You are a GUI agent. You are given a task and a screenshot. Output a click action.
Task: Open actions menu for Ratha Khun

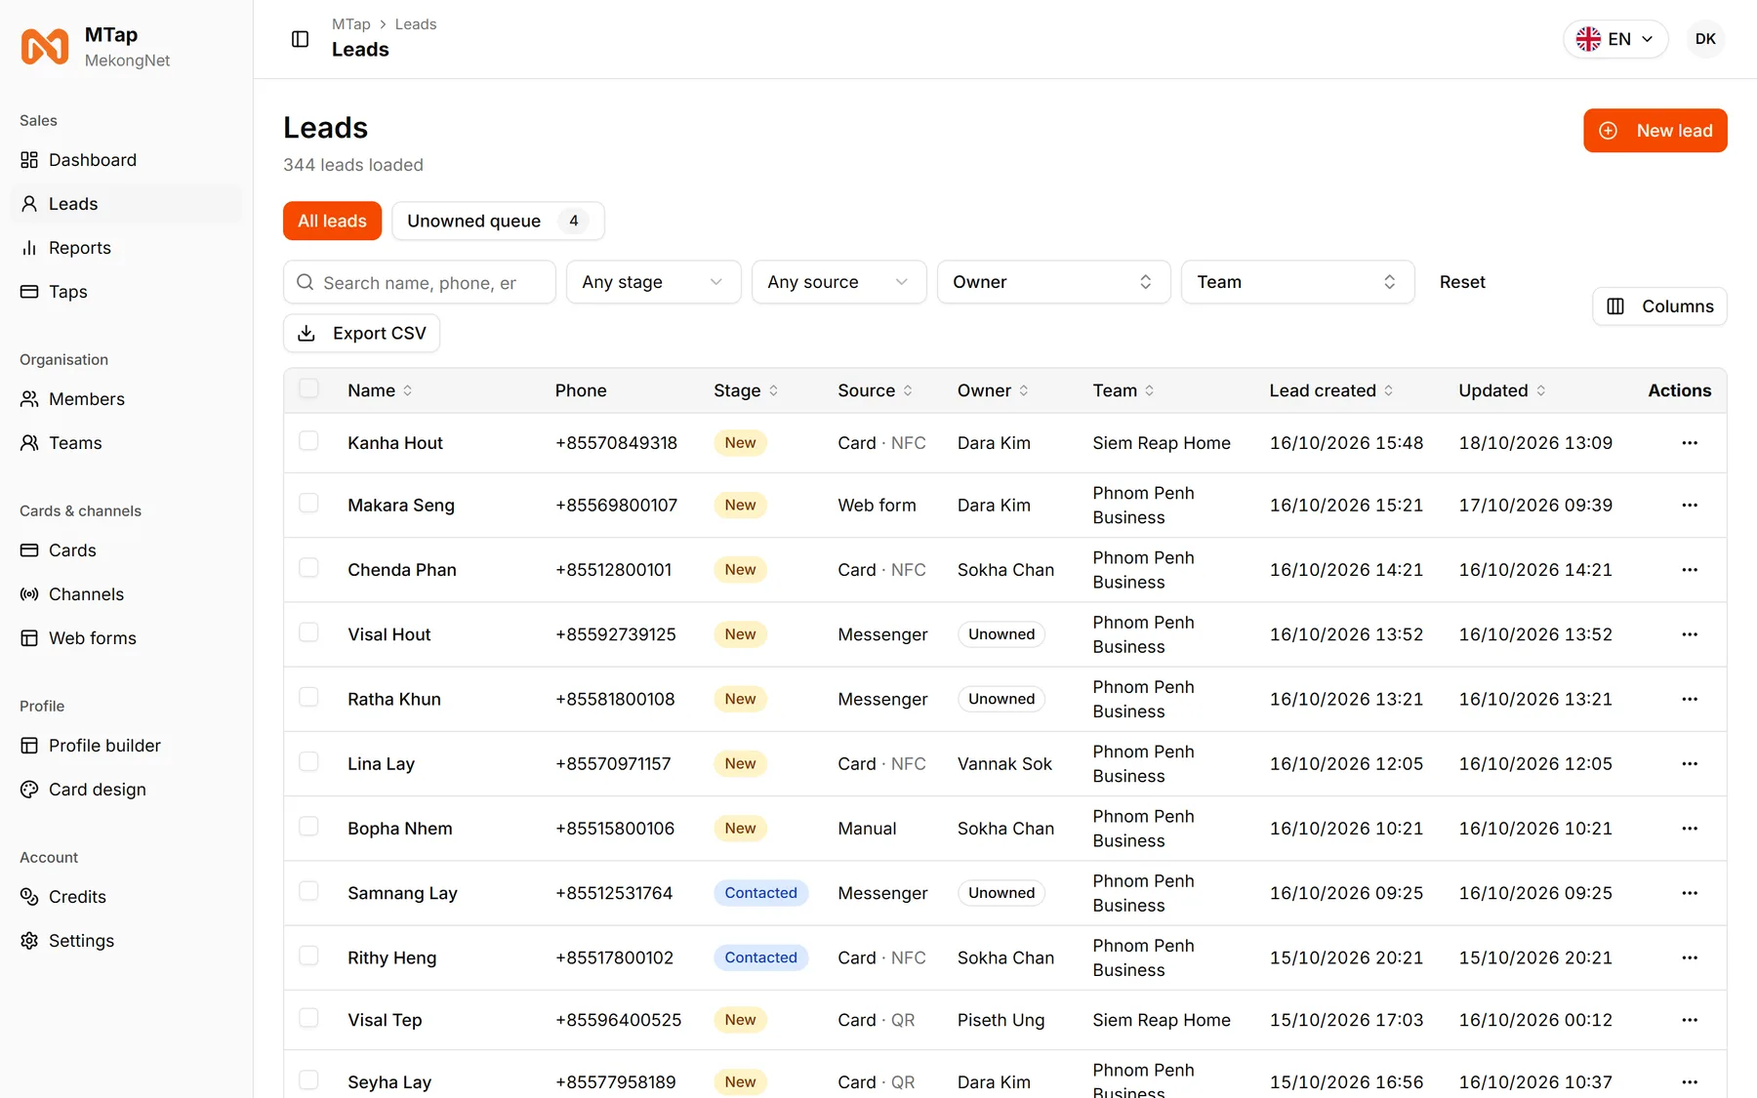point(1690,699)
